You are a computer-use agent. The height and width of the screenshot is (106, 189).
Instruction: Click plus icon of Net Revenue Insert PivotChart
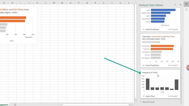coord(144,29)
